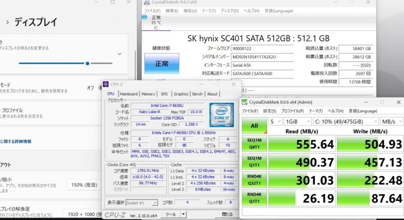Select the blue disk status icon for drive C
The width and height of the screenshot is (404, 220).
[144, 17]
